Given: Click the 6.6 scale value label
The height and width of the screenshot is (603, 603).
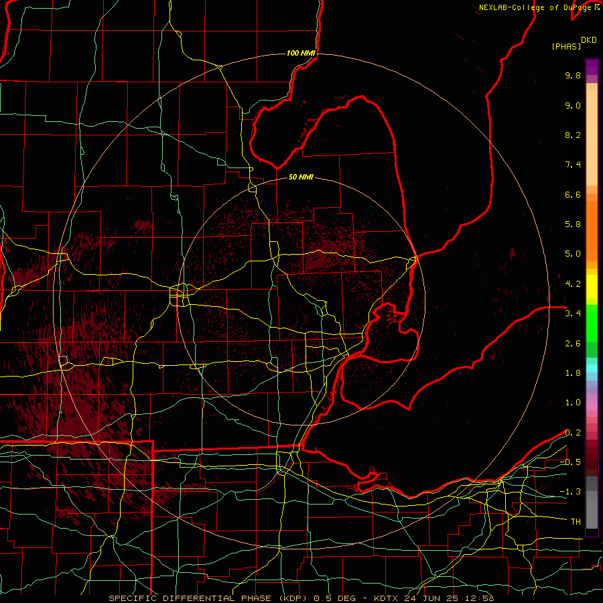Looking at the screenshot, I should coord(573,194).
